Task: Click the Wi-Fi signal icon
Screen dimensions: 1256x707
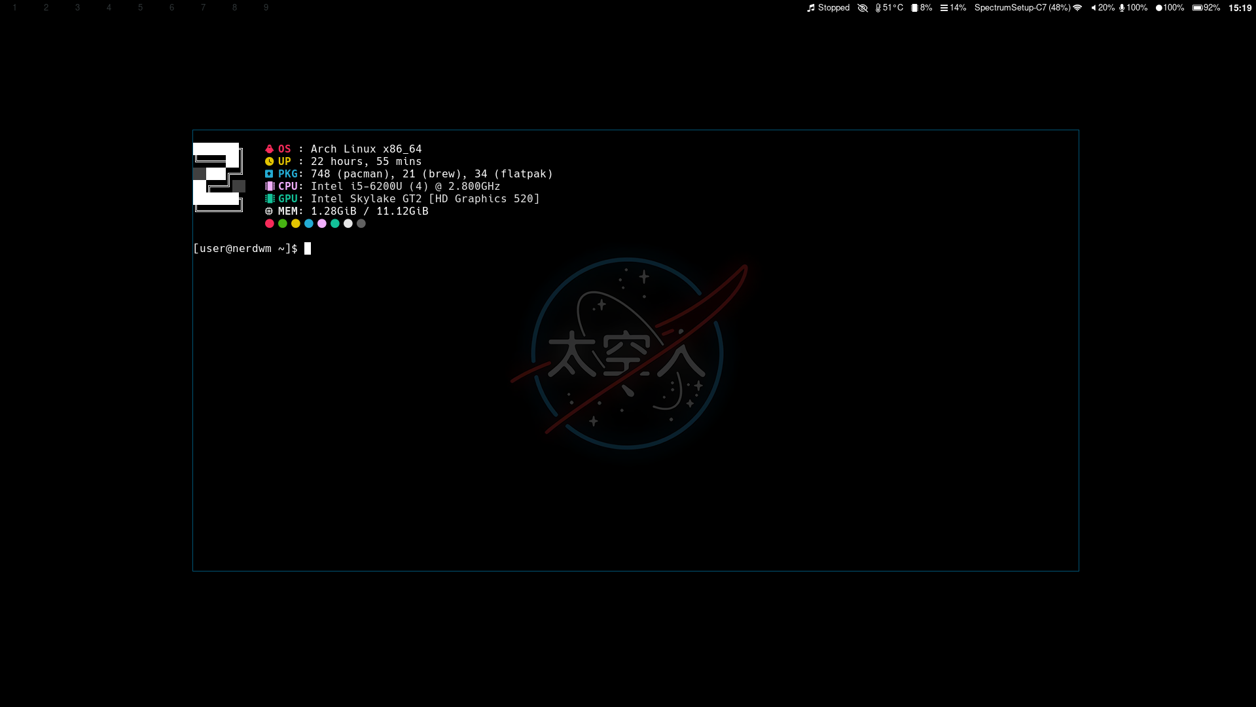Action: click(1077, 8)
